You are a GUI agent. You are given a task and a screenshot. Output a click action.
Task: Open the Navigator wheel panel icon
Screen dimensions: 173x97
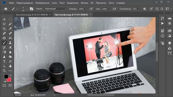[169, 23]
